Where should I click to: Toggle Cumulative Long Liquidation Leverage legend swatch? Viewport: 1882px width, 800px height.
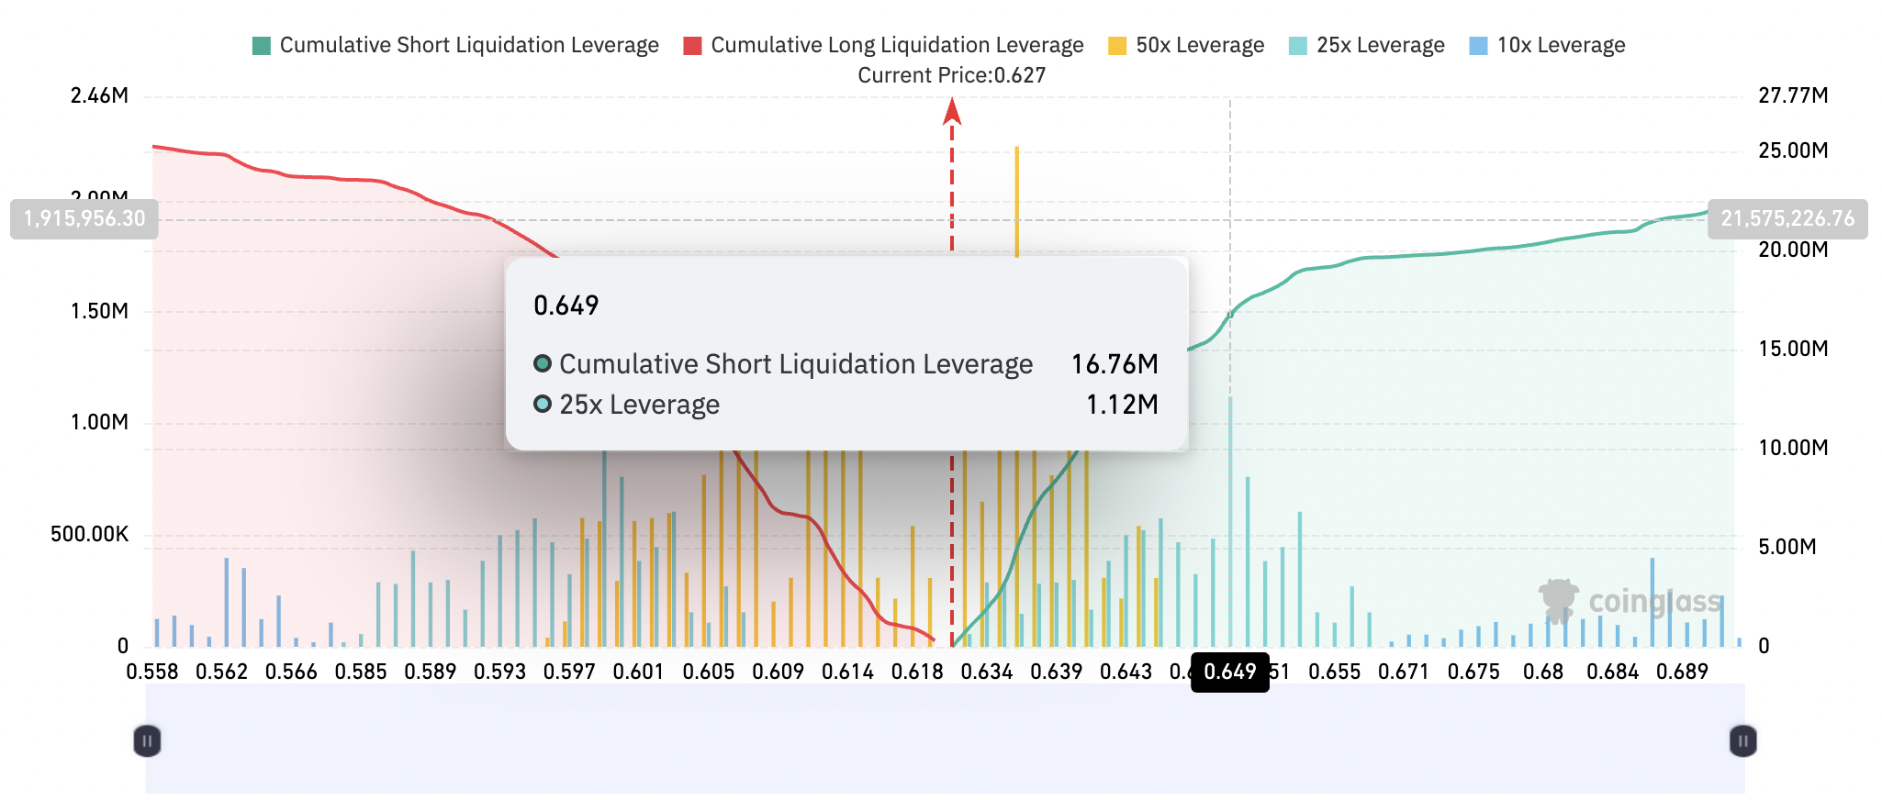[x=693, y=46]
